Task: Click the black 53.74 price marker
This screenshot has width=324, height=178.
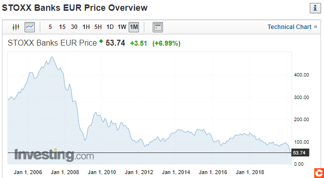Action: coord(300,153)
